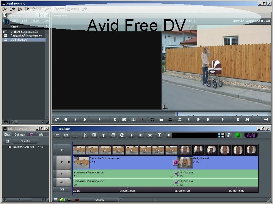
Task: Click the list icon beside segment buttons
Action: [x=229, y=135]
